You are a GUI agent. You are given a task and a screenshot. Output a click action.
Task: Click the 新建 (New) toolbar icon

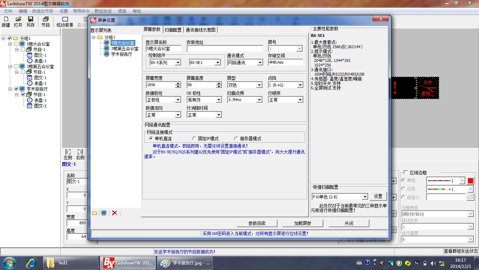click(x=6, y=19)
